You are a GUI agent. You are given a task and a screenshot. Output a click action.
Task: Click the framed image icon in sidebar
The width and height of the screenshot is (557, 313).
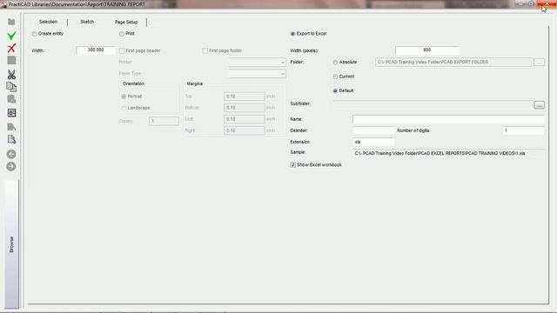point(11,113)
